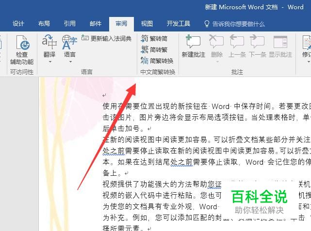Expand the 翻译 dropdown arrow

coord(50,62)
